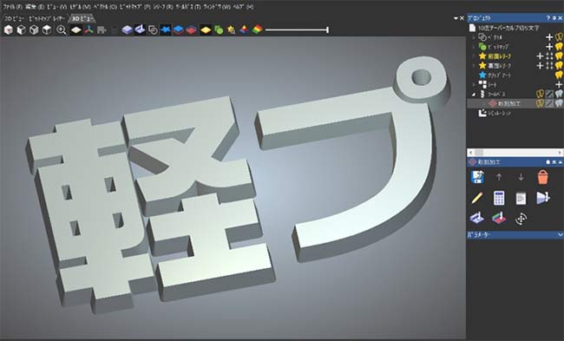Click the transform move-rotate icon
564x341 pixels.
[521, 219]
